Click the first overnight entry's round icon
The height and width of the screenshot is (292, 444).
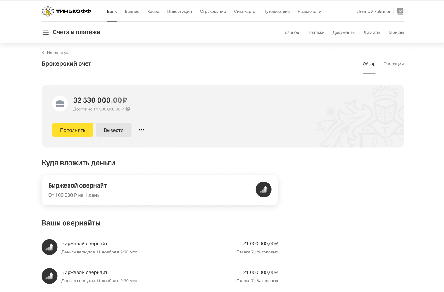(50, 247)
